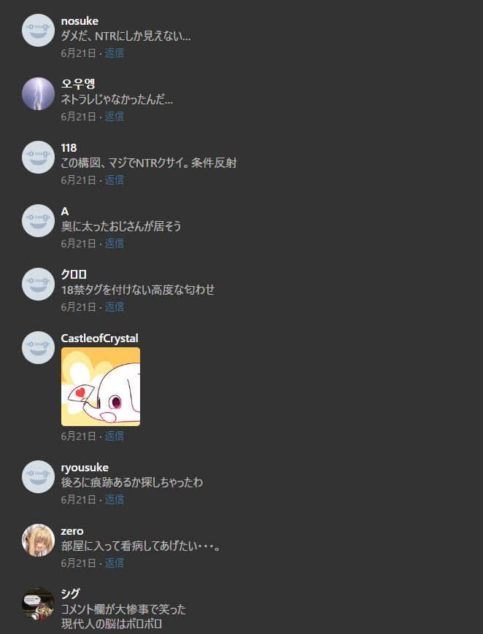483x634 pixels.
Task: Reply to 오우엥's comment
Action: coord(115,117)
